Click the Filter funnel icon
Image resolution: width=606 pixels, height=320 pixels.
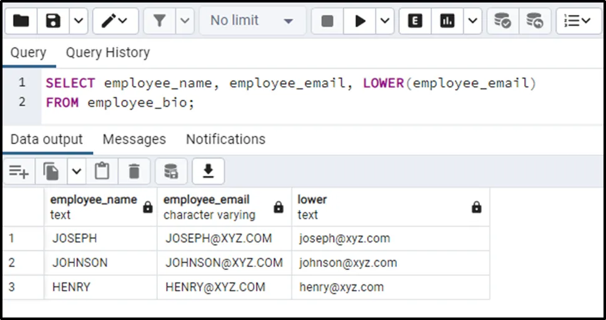point(160,21)
